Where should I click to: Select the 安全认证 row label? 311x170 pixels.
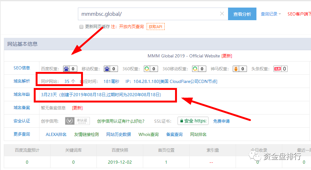click(x=22, y=121)
